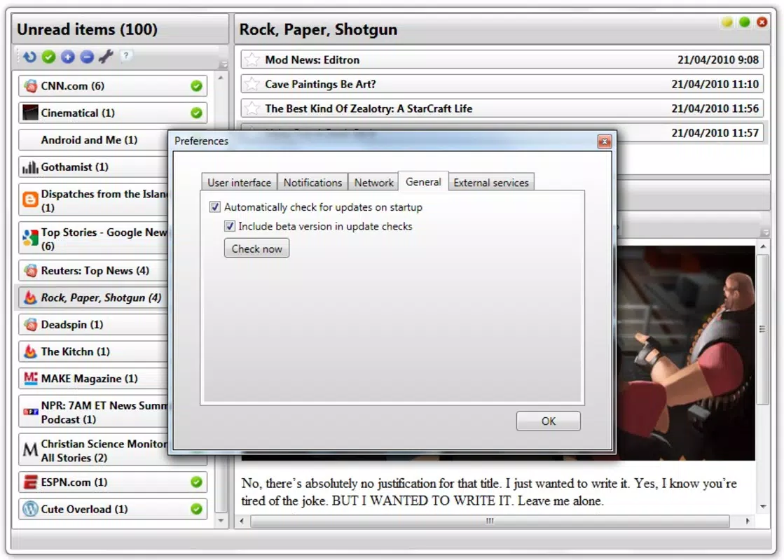The height and width of the screenshot is (560, 784).
Task: Click the Cute Overload WordPress icon
Action: (x=31, y=509)
